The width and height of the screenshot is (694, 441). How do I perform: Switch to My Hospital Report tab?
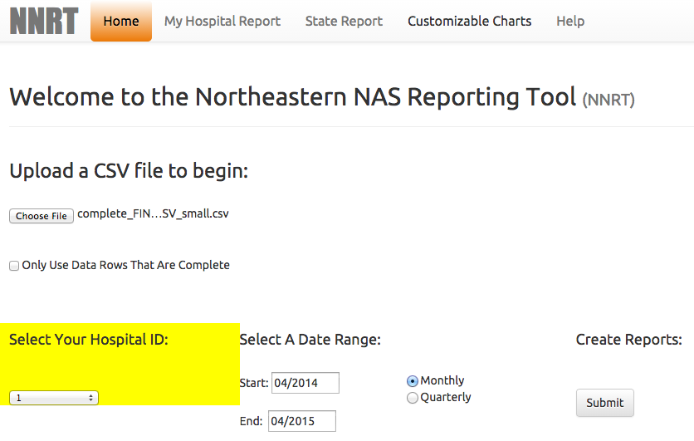[222, 21]
